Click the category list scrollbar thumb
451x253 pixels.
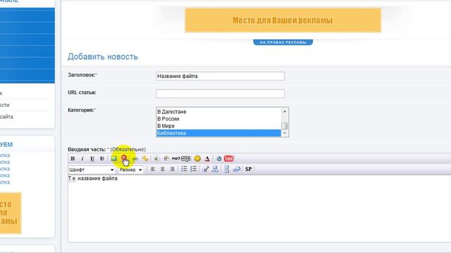285,126
